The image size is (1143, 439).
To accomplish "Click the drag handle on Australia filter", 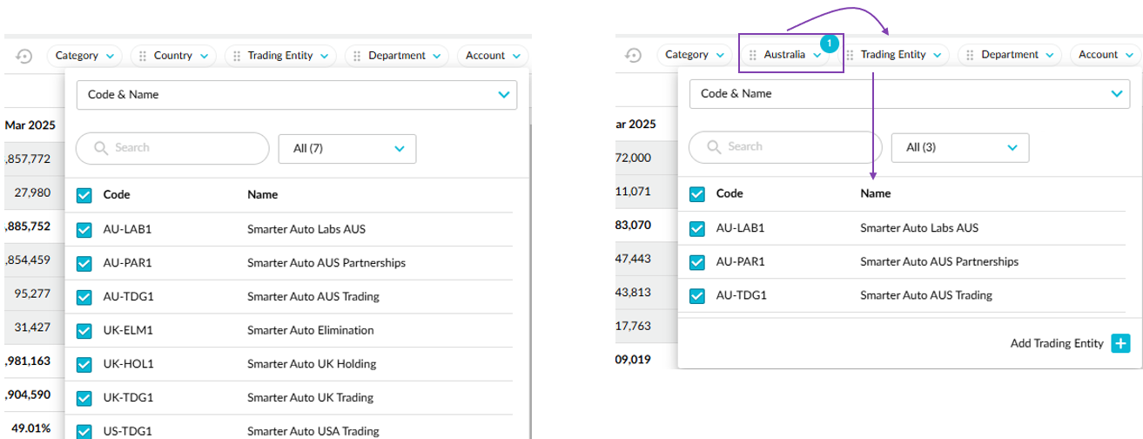I will click(753, 56).
